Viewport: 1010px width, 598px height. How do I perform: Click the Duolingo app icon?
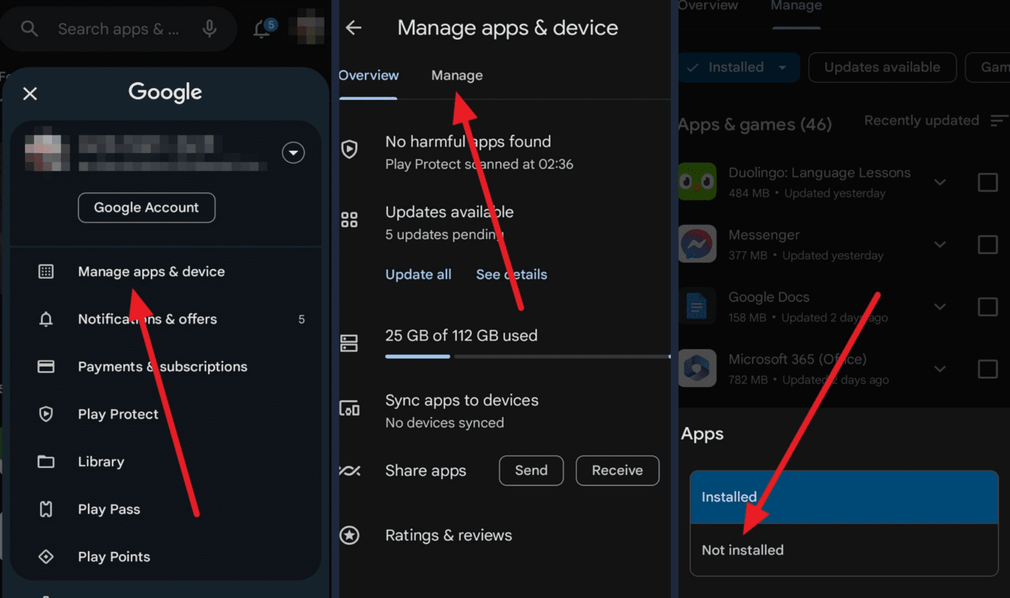698,182
